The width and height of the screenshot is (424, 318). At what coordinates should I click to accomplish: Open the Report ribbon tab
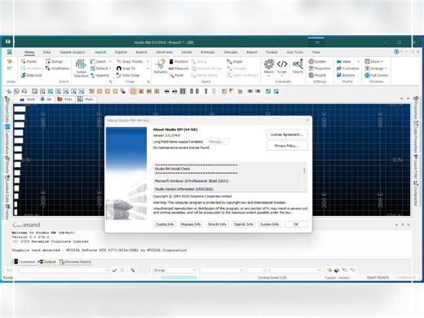(252, 52)
